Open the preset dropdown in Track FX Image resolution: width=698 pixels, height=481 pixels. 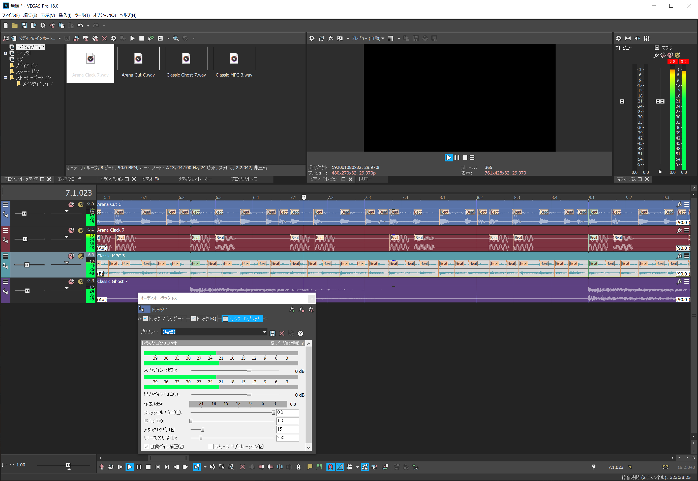point(264,332)
